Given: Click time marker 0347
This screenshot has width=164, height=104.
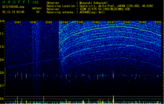Looking at the screenshot, I should tap(111, 22).
